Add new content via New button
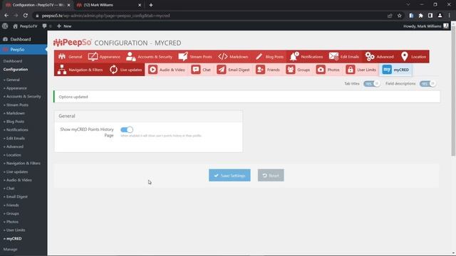Viewport: 456px width, 256px height. [x=64, y=26]
